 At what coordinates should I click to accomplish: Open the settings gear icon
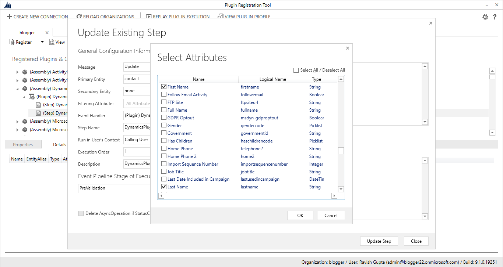[x=485, y=17]
